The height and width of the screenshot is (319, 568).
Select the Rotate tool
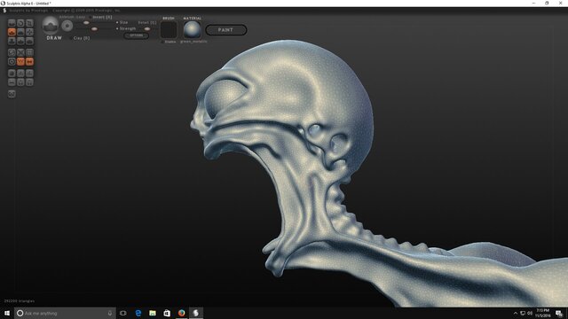[x=20, y=23]
